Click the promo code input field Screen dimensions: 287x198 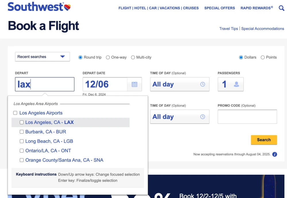coord(247,117)
